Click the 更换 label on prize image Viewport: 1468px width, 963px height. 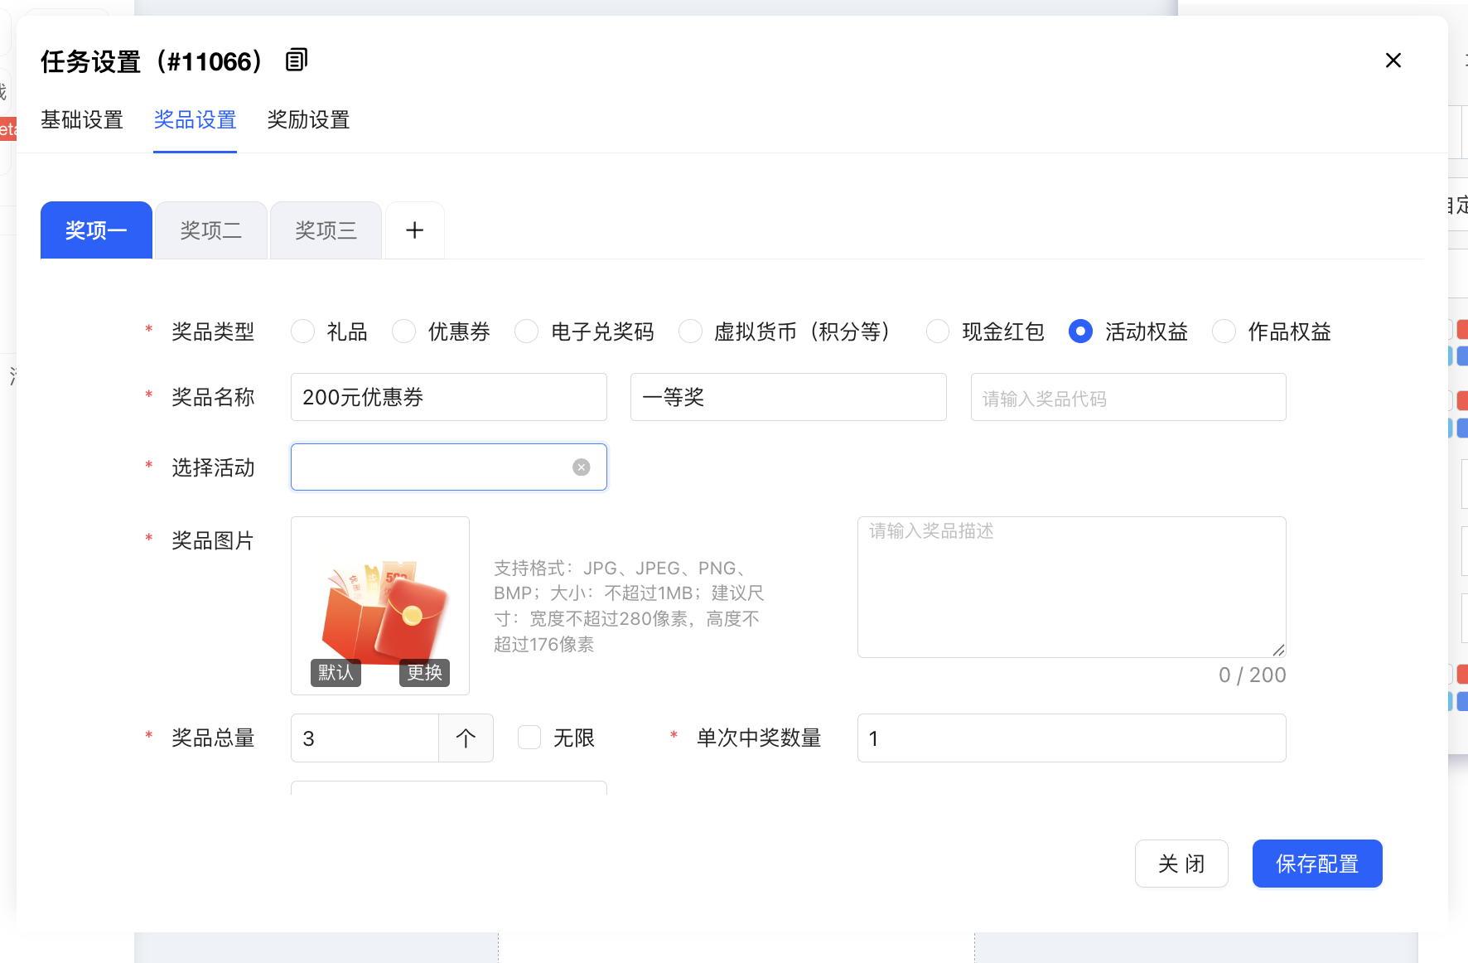[424, 672]
